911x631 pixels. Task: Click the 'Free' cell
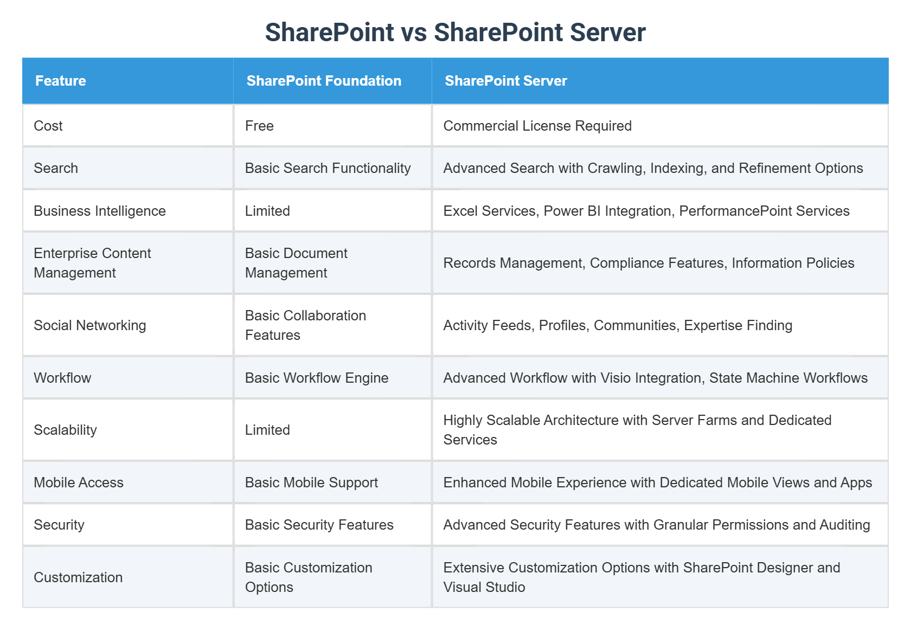click(333, 126)
